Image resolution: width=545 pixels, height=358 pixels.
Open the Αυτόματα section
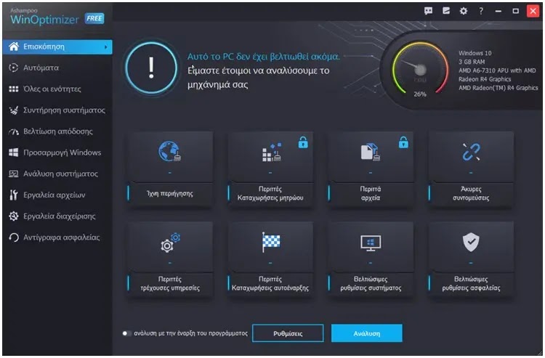click(41, 68)
